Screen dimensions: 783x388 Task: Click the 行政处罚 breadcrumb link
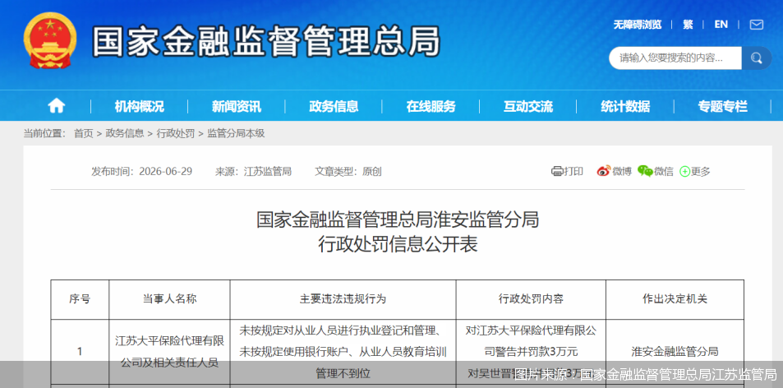[x=176, y=133]
